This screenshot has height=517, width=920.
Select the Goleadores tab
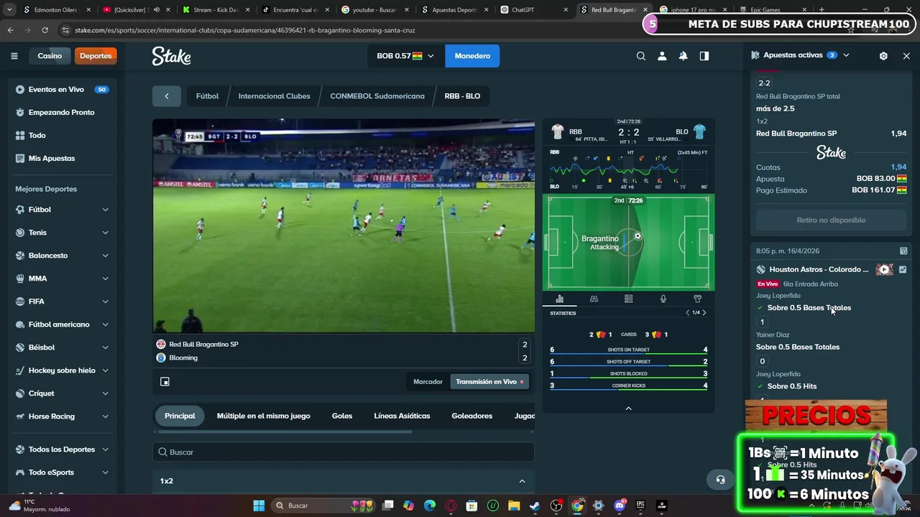click(x=472, y=416)
